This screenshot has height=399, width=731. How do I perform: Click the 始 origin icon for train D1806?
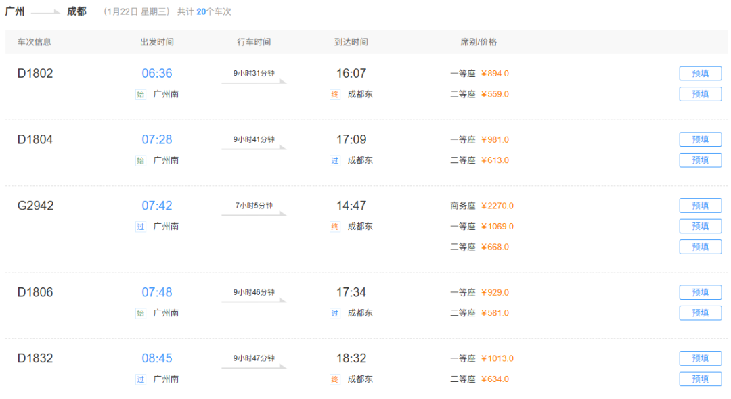[x=141, y=313]
